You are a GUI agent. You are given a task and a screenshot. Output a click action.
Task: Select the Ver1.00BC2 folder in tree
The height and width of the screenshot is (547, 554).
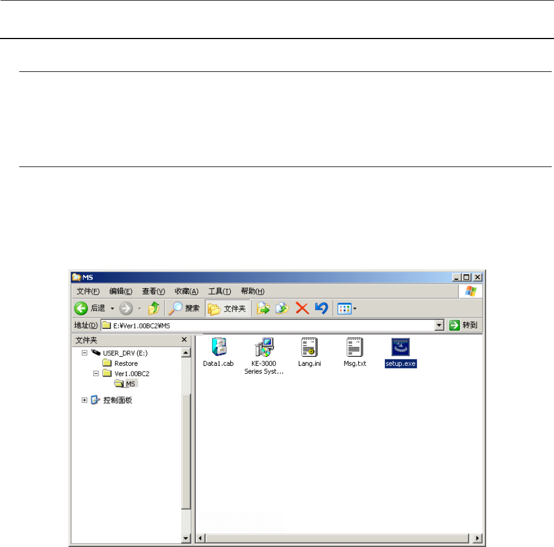(x=132, y=373)
